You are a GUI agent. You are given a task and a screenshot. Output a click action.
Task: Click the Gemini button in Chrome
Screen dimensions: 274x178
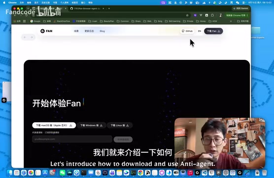(x=241, y=8)
